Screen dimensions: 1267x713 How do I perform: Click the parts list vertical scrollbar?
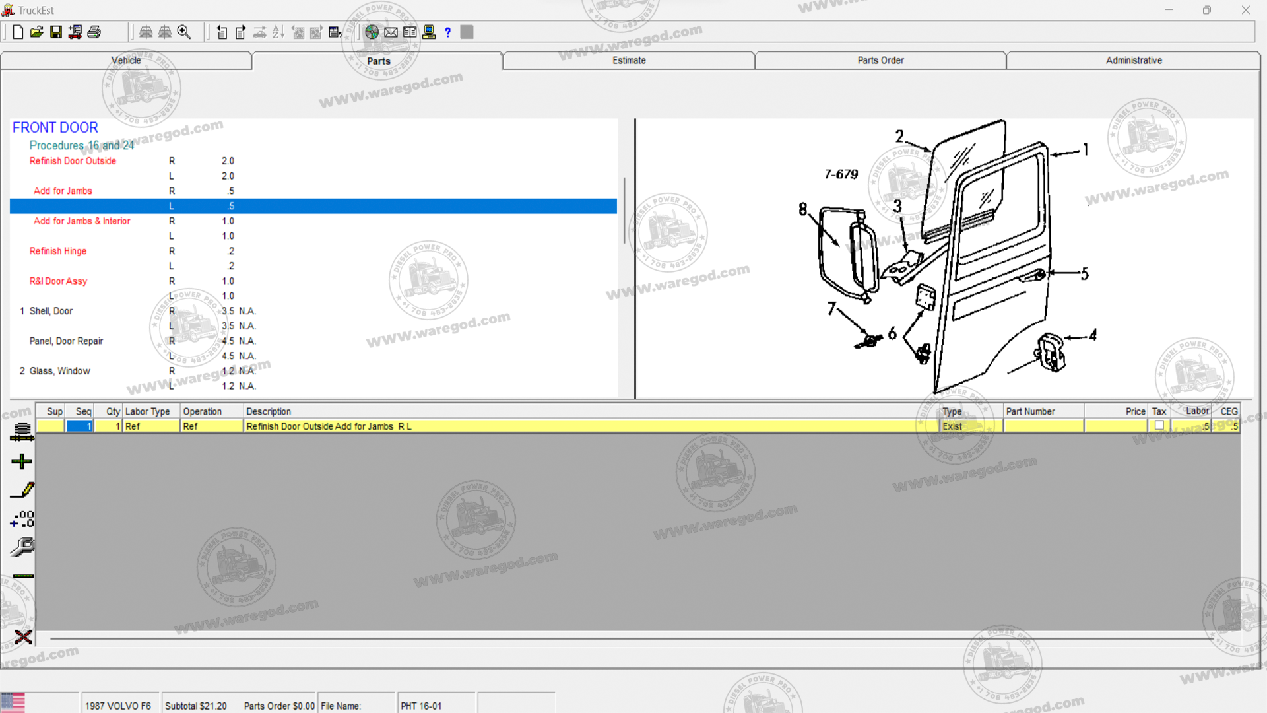coord(624,211)
